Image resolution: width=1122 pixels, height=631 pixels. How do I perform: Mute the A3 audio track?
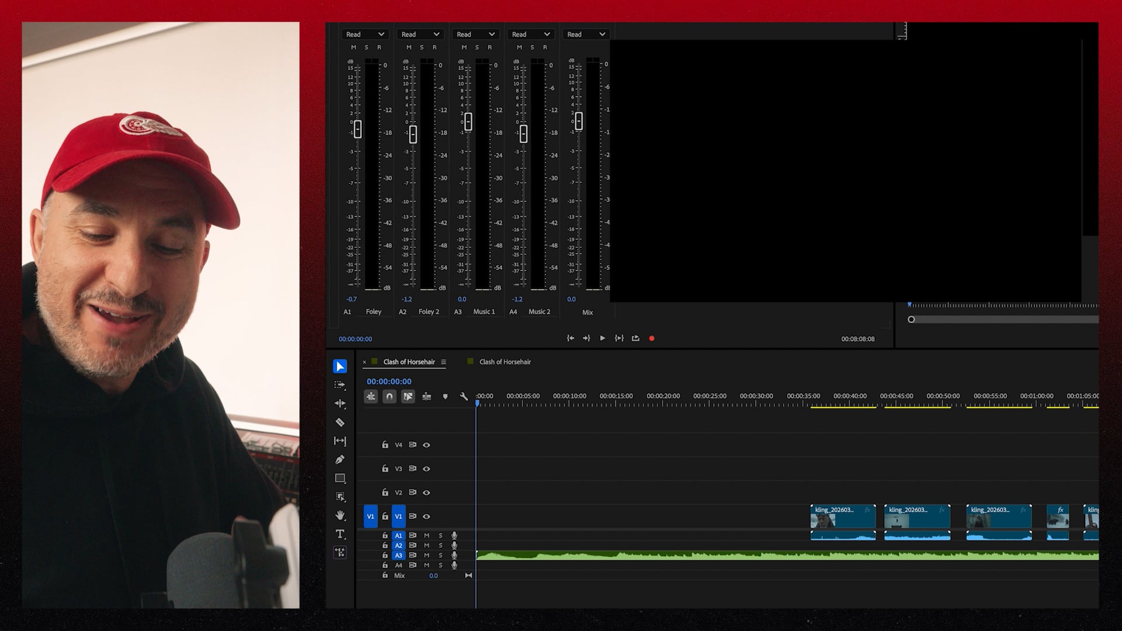[427, 555]
